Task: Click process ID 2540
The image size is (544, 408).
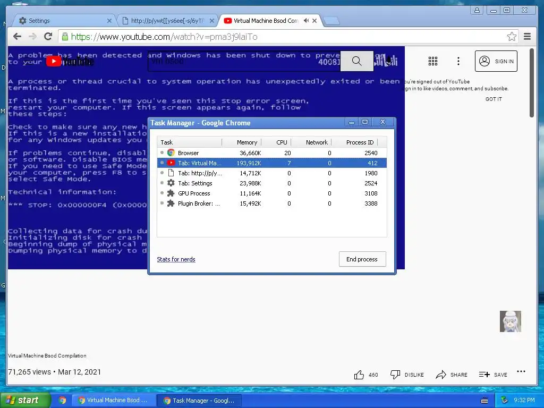Action: pos(371,153)
